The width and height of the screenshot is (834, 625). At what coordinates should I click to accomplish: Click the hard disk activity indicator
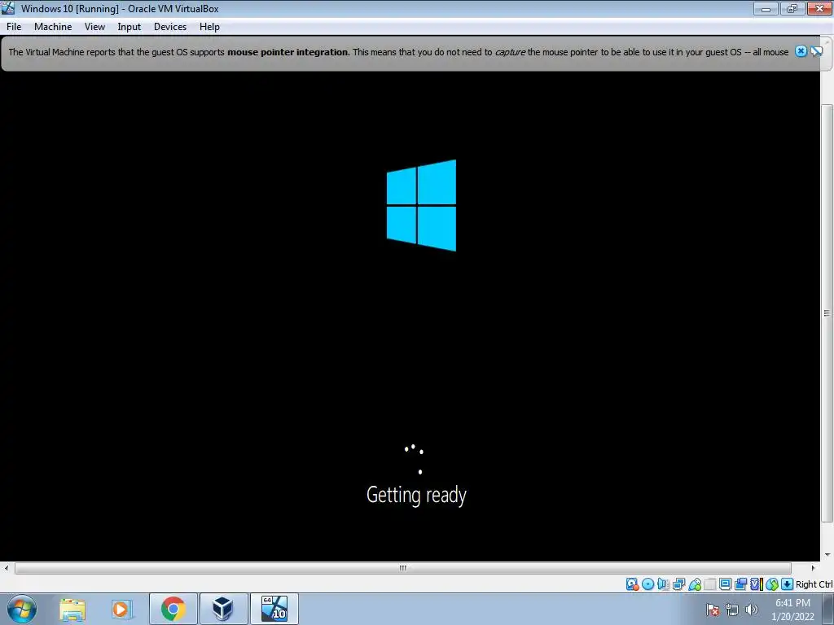632,584
